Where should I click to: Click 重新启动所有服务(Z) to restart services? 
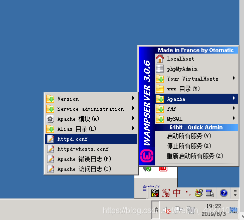pos(196,156)
